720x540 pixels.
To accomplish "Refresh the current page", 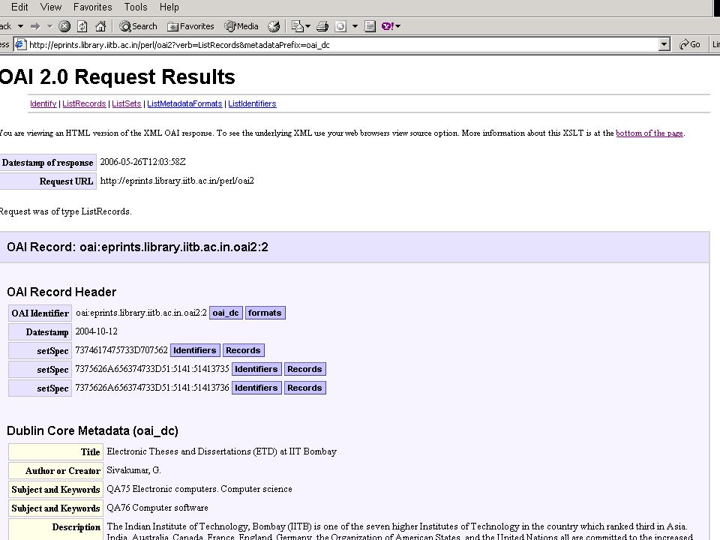I will 82,26.
